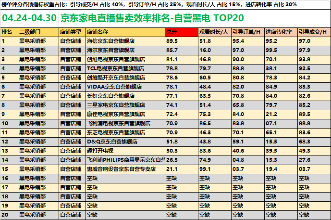Select cell 康佳电视京东自营旗舰店
Screen dimensions: 331x220
click(125, 114)
